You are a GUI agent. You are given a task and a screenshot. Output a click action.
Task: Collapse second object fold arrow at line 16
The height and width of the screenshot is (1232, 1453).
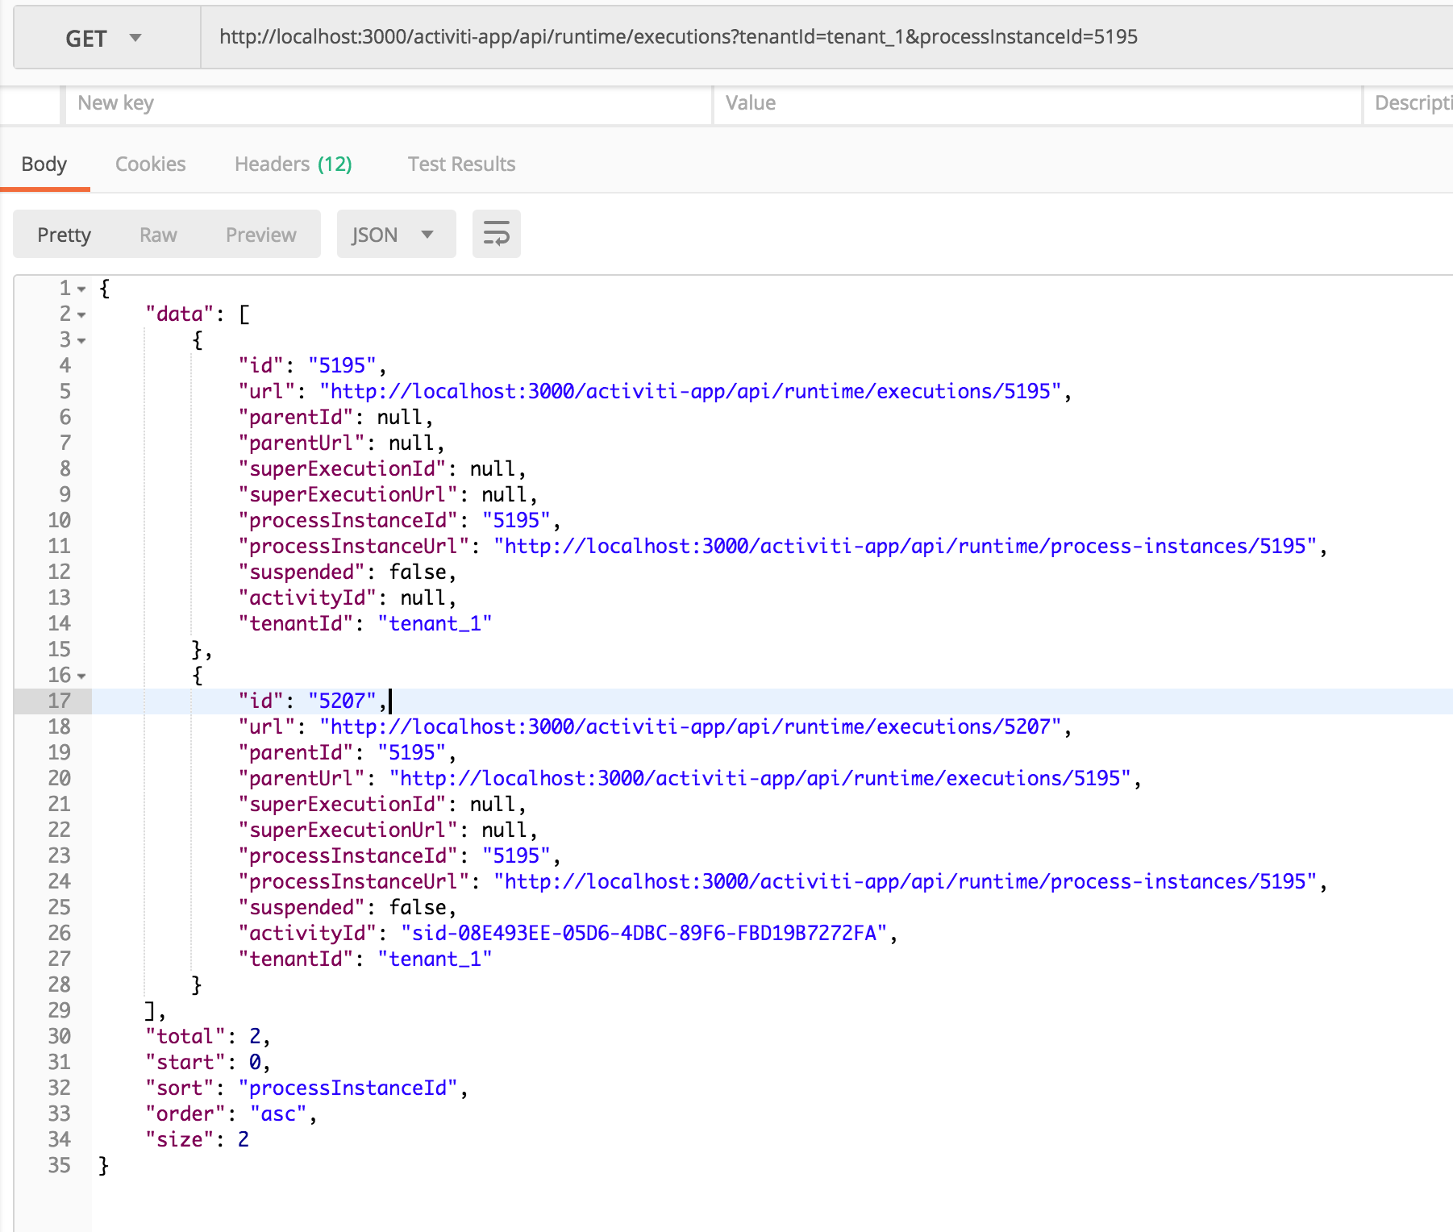click(81, 676)
